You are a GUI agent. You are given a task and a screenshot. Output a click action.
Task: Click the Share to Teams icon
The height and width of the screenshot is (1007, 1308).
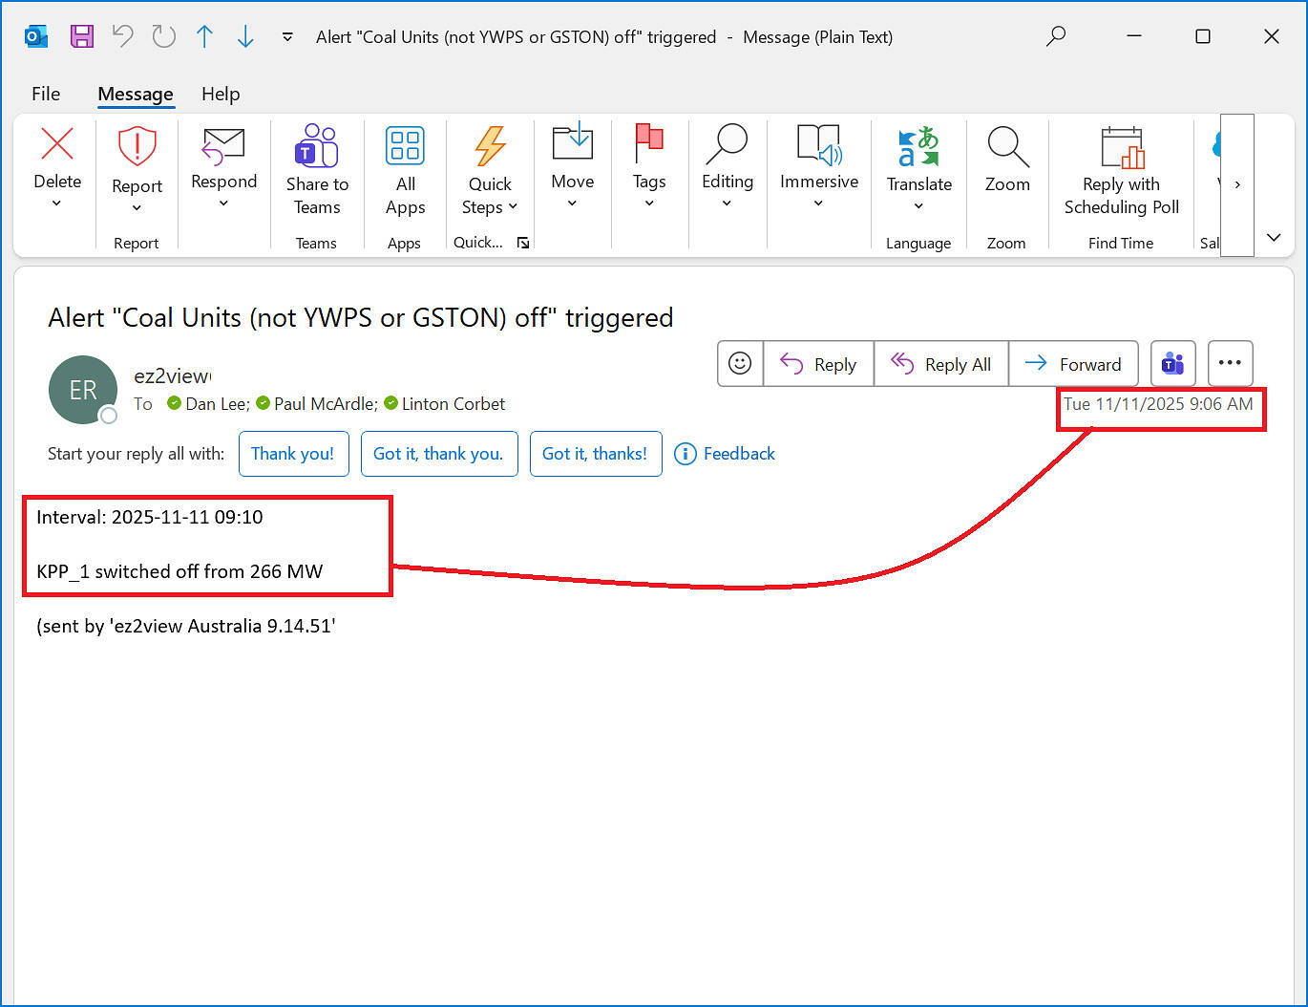pos(317,148)
